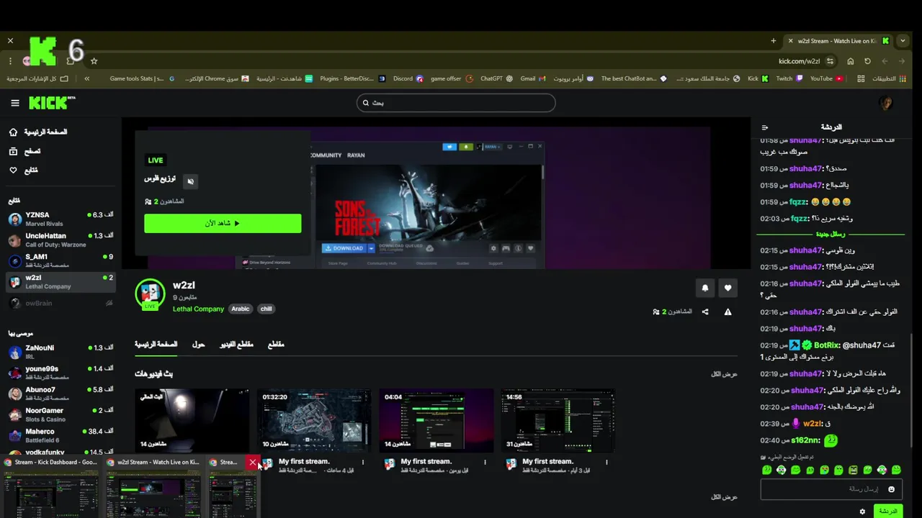Open options menu of 14:56 video

tap(607, 463)
